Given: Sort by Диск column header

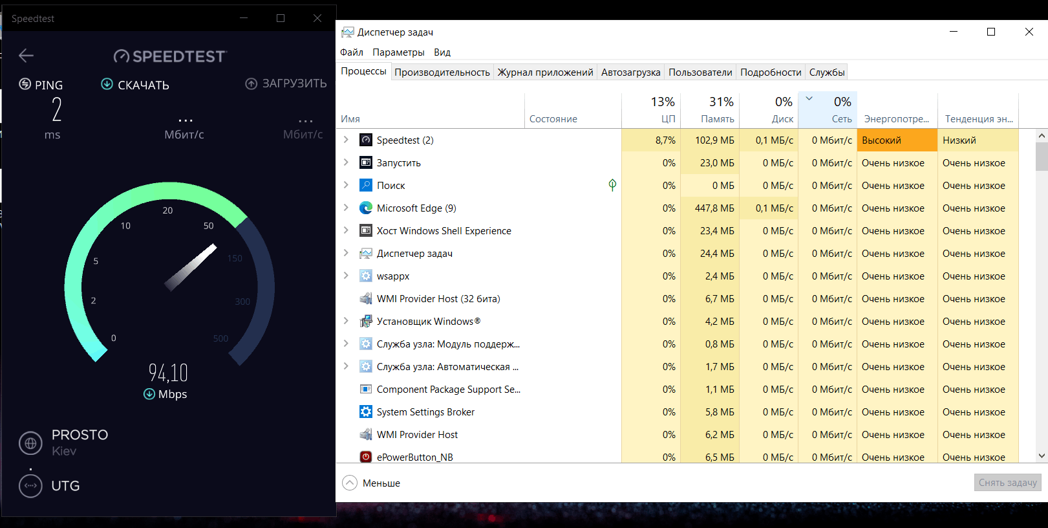Looking at the screenshot, I should point(769,111).
